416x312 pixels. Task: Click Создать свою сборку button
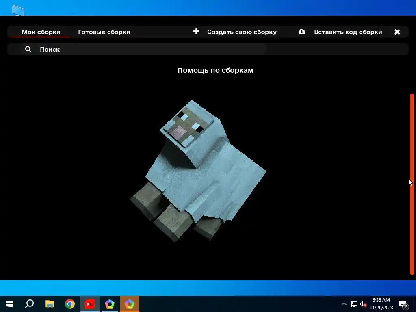pyautogui.click(x=242, y=32)
